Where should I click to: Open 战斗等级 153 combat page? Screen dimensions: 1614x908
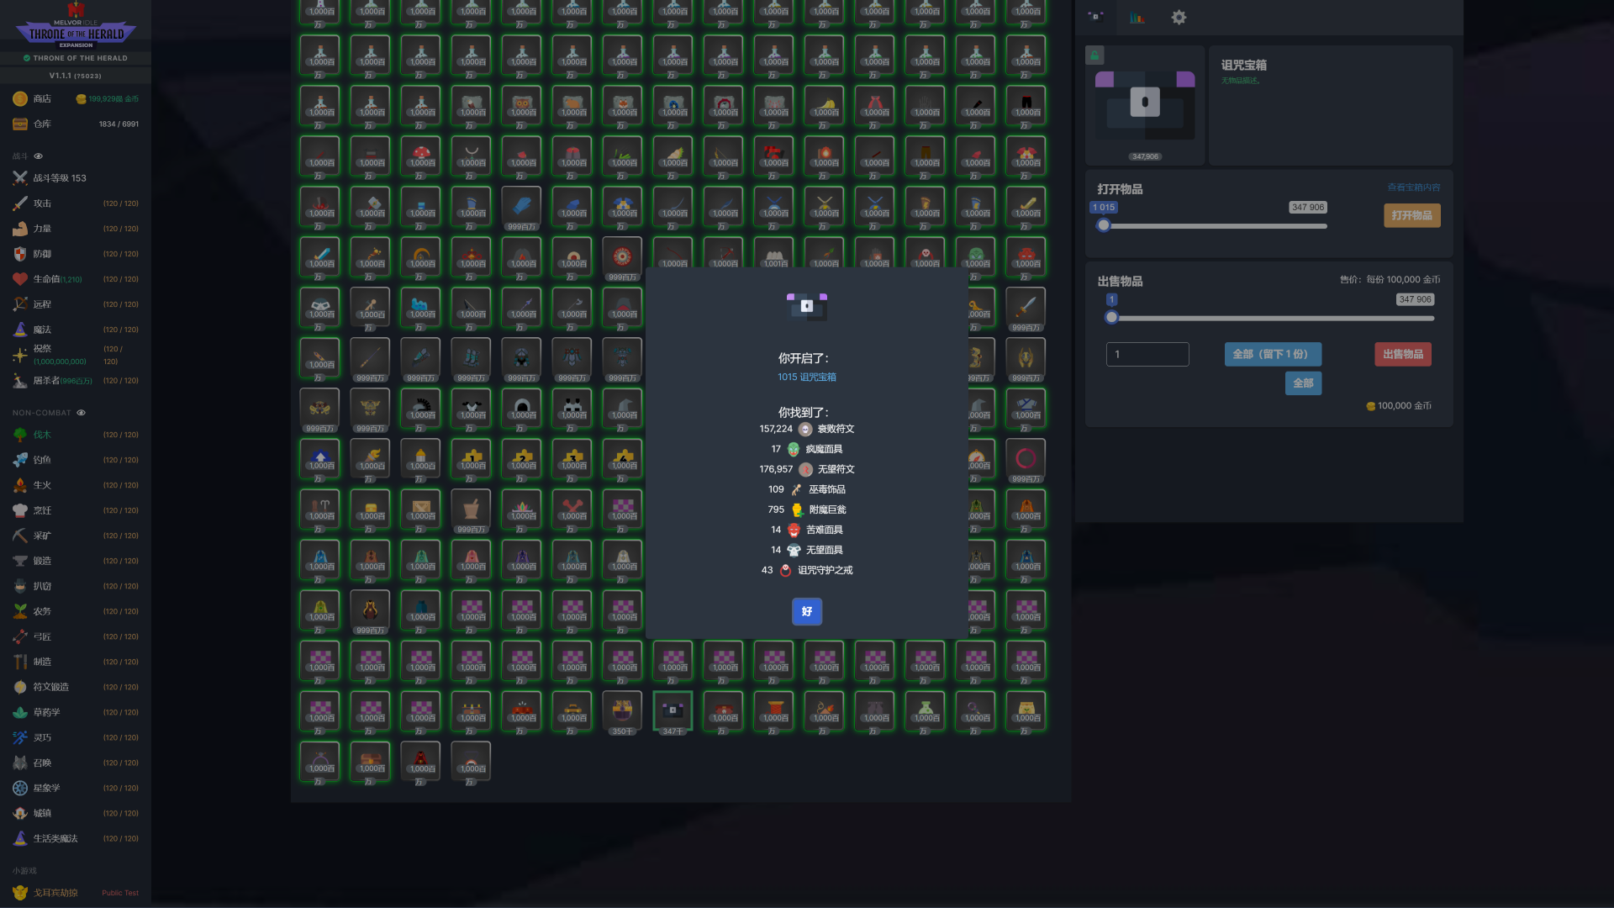coord(76,178)
